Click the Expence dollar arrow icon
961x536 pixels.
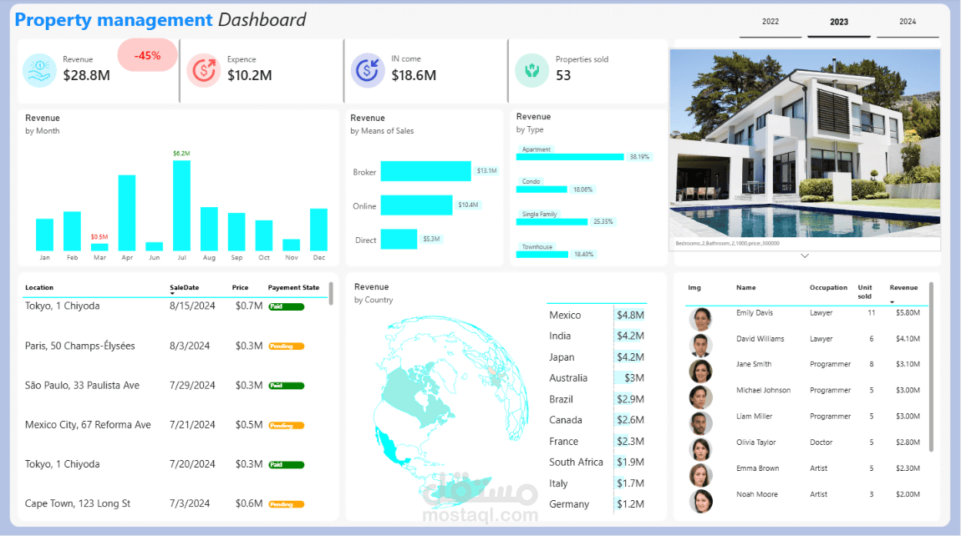tap(203, 70)
